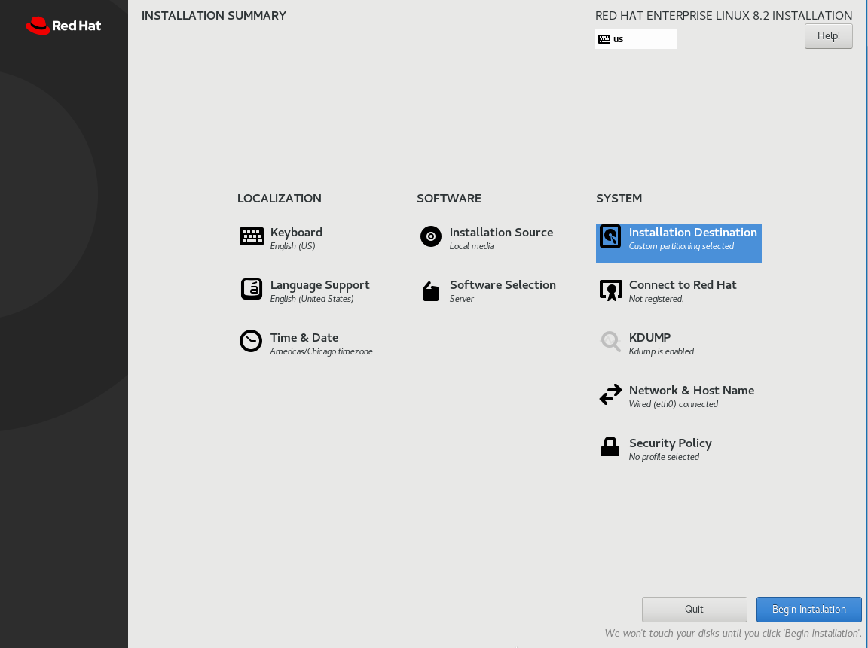Open the Help! button

pyautogui.click(x=828, y=36)
